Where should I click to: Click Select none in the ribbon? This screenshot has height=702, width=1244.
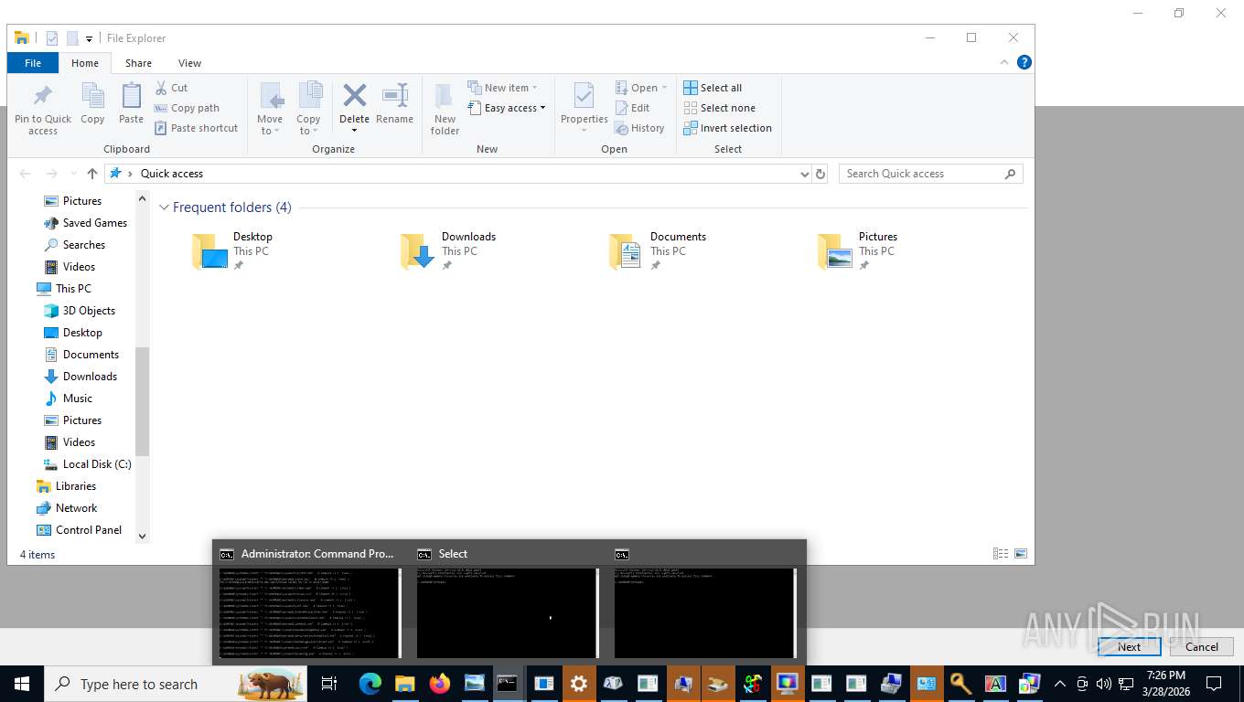[x=719, y=108]
